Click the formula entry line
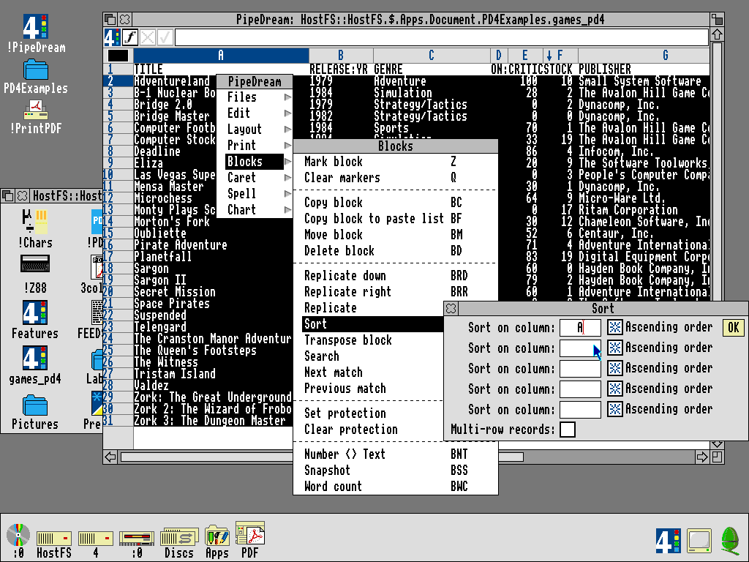 tap(441, 37)
